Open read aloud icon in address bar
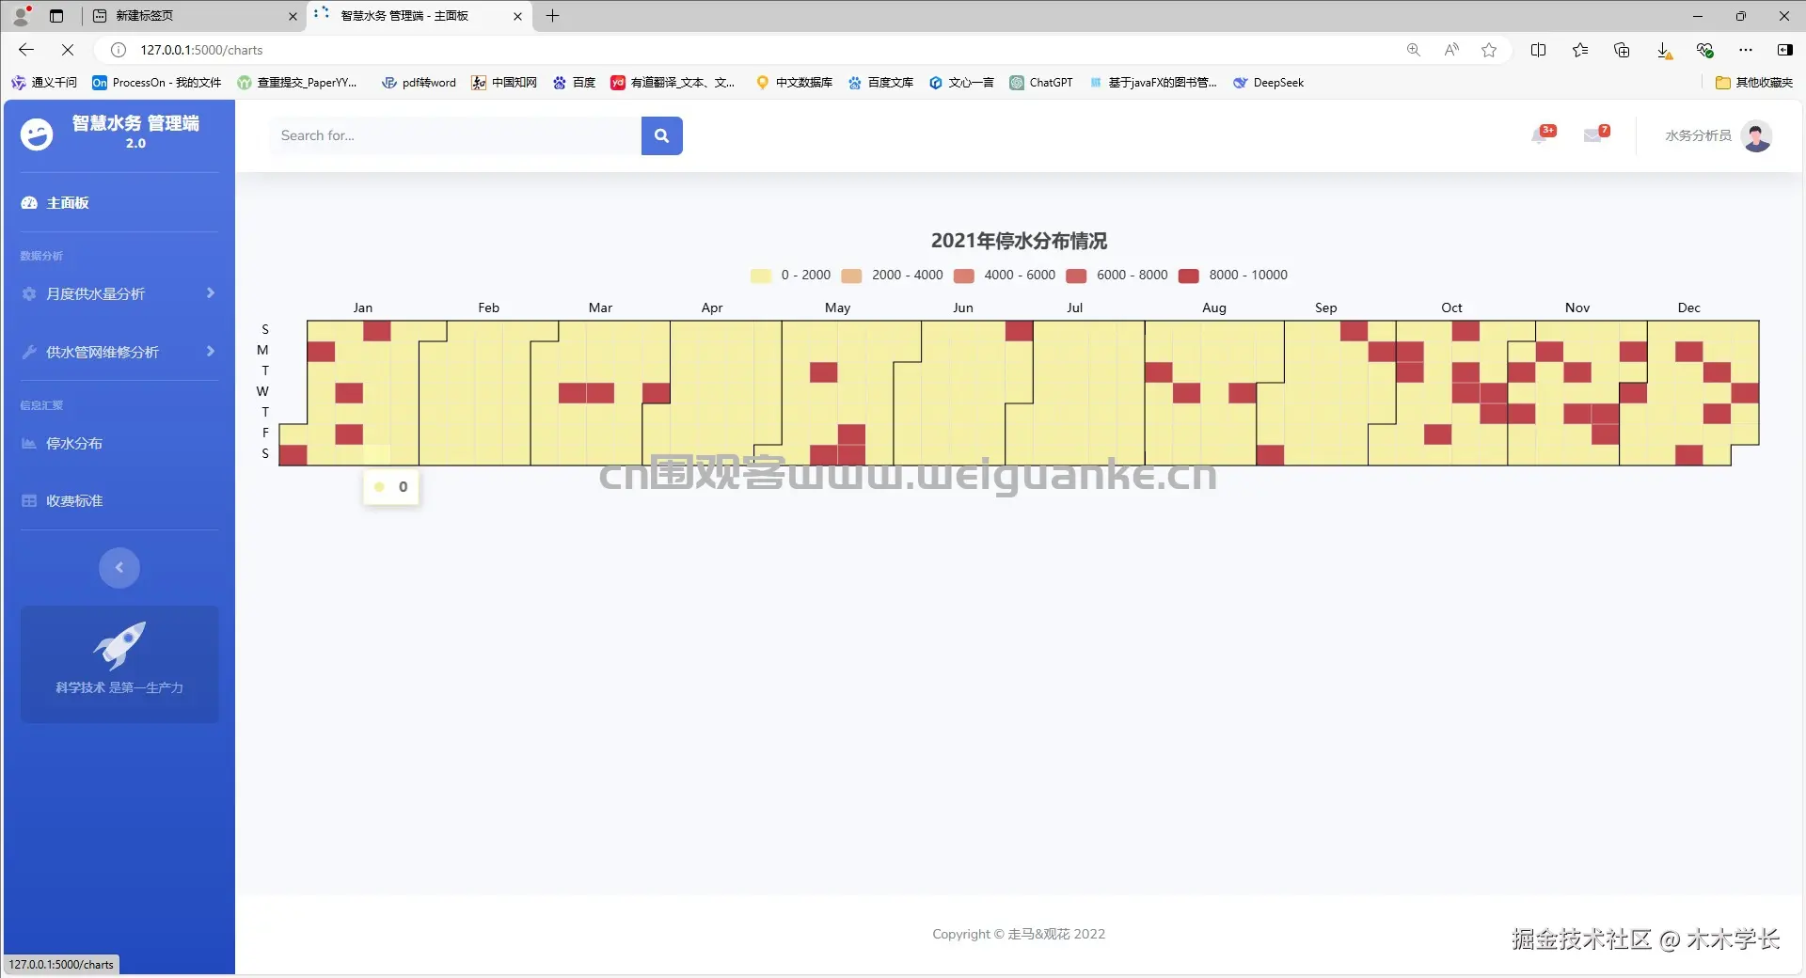Image resolution: width=1806 pixels, height=978 pixels. coord(1451,50)
